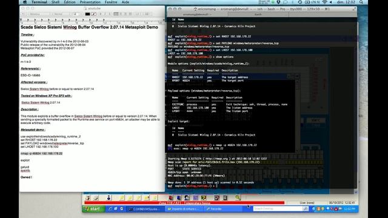388x218 pixels.
Task: Open the Apple menu
Action: point(25,2)
